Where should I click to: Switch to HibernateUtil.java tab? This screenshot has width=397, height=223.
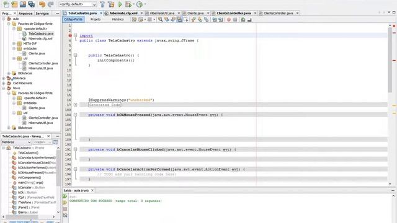click(x=162, y=13)
